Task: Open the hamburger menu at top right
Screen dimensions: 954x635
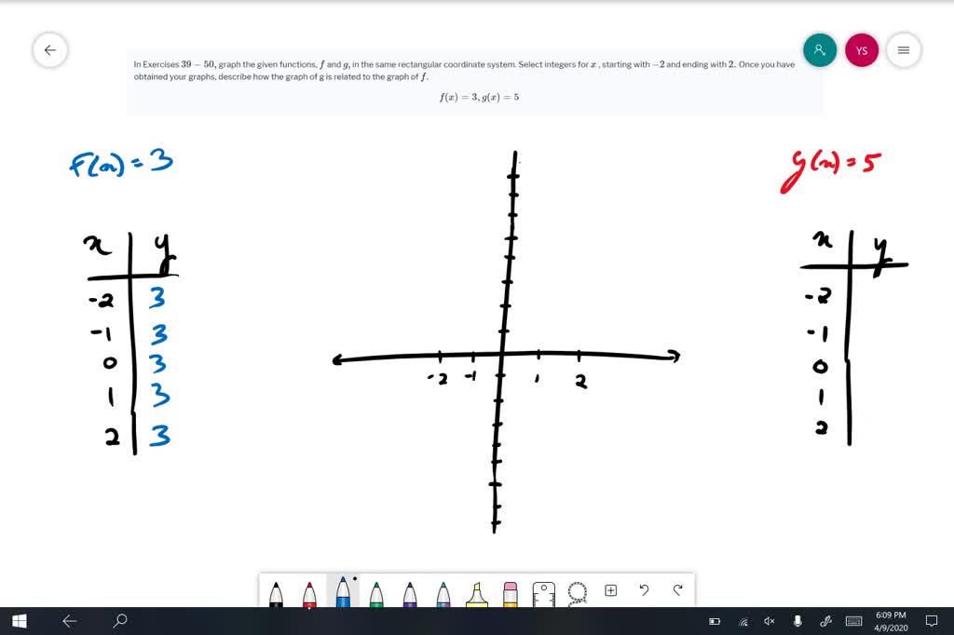Action: (x=903, y=50)
